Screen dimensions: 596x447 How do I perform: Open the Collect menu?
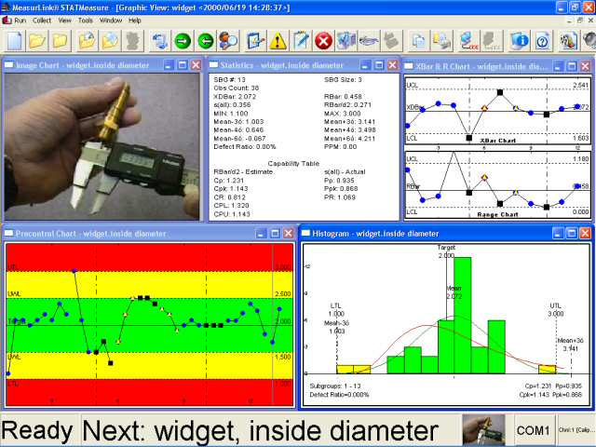(42, 20)
